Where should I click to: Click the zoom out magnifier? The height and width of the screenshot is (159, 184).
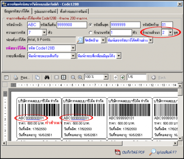coord(73,78)
